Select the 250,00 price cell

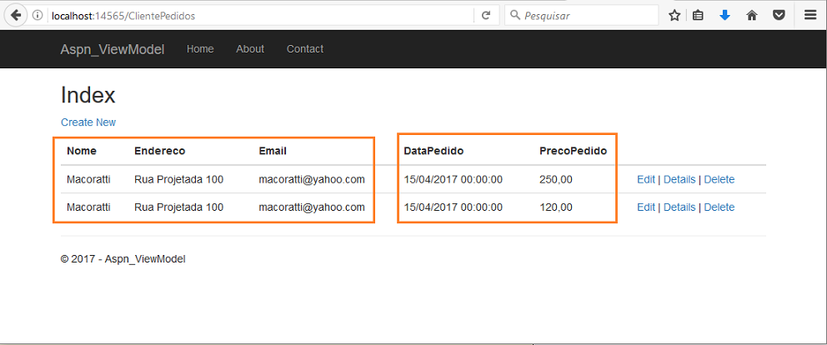[556, 179]
